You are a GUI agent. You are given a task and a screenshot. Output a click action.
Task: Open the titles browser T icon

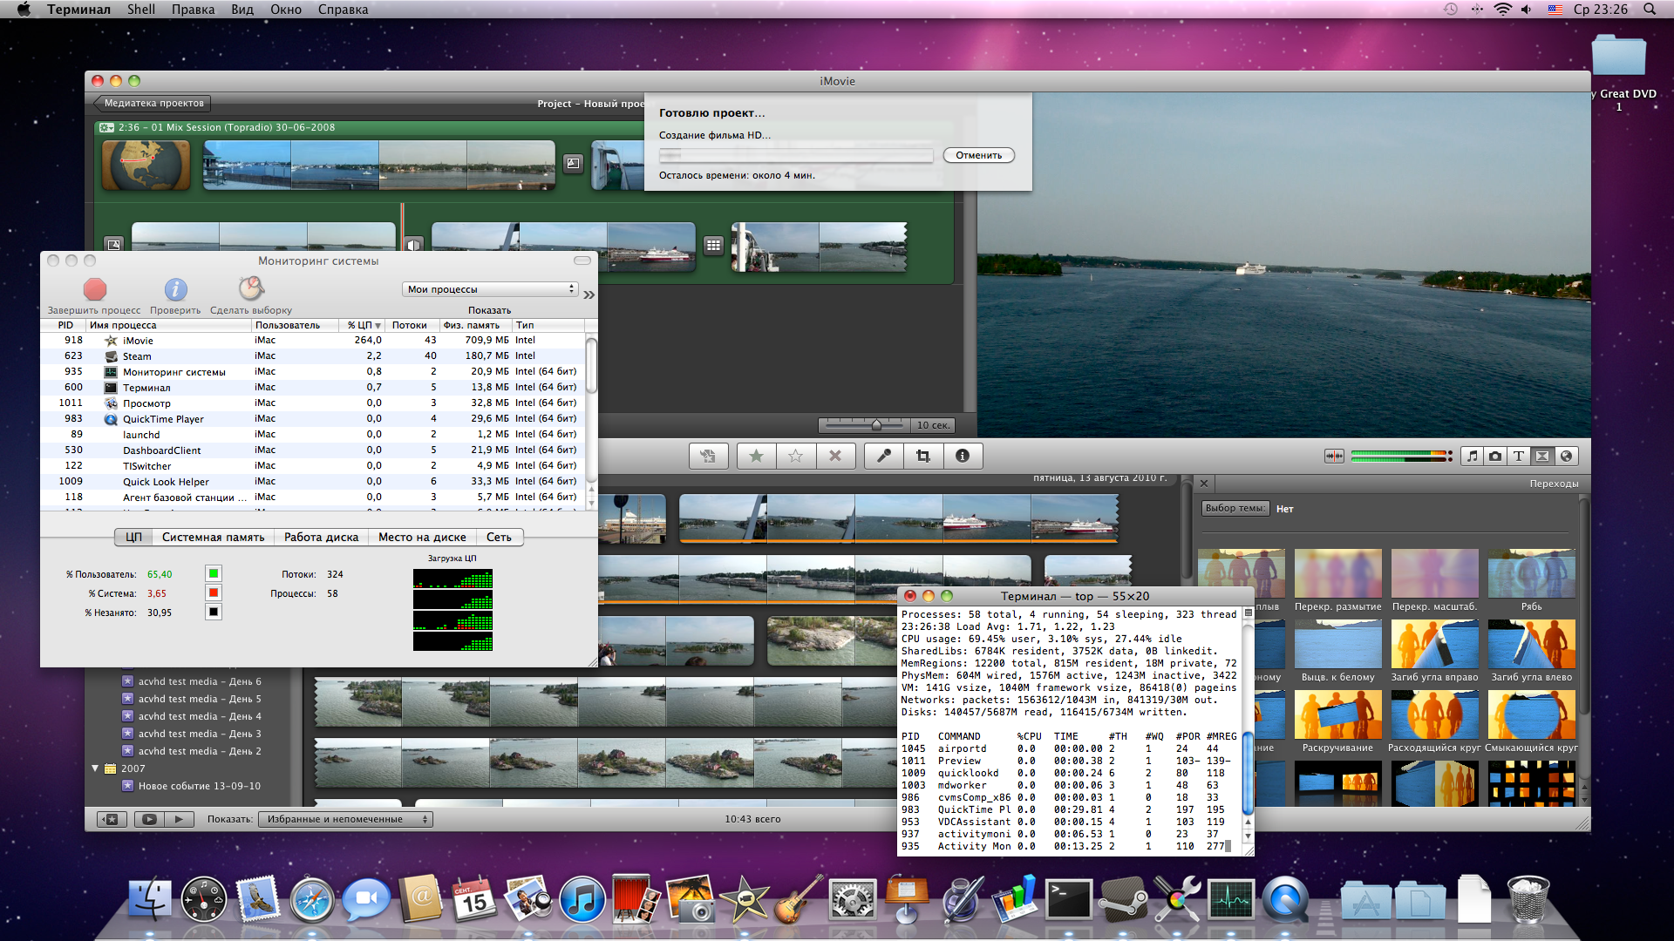point(1519,456)
